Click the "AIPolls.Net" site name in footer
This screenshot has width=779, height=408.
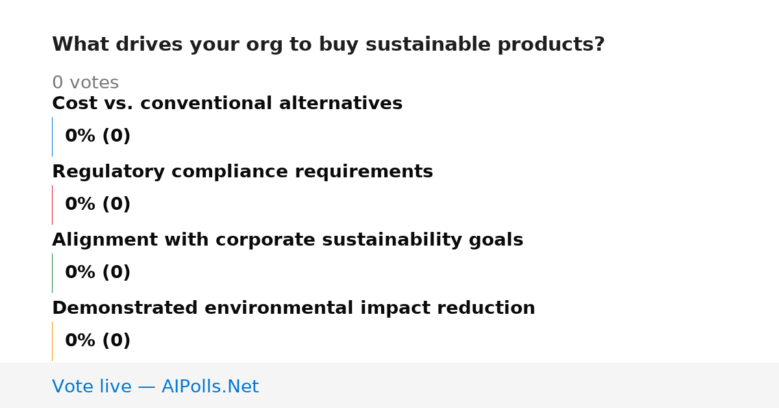pos(210,387)
